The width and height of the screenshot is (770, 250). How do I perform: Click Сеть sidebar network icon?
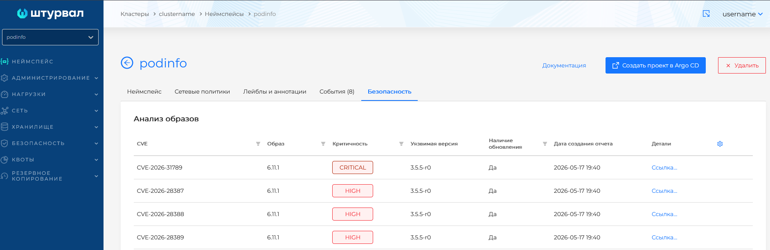pos(5,110)
